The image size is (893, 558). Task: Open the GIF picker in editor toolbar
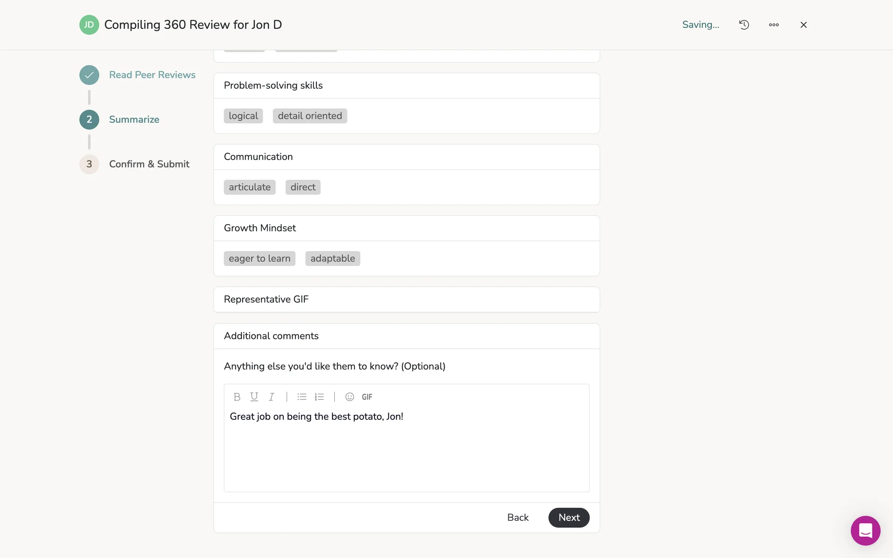pyautogui.click(x=367, y=397)
